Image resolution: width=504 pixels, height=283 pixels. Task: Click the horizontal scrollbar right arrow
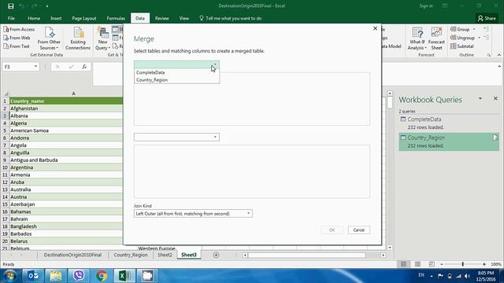[x=384, y=255]
